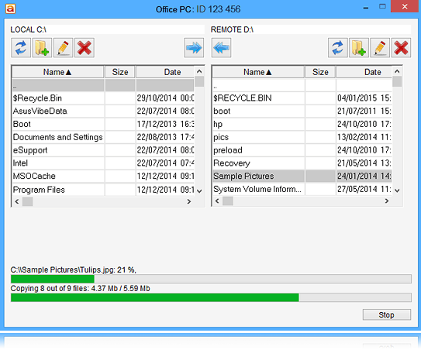Sort local files by Name column

(x=57, y=72)
